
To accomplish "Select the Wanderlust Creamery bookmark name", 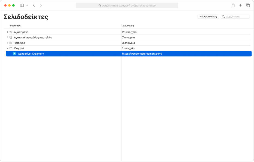I will click(31, 54).
